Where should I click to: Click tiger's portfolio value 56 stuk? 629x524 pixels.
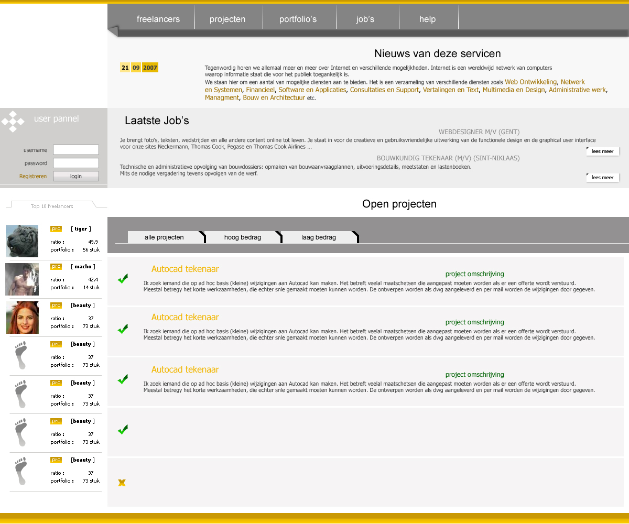[91, 250]
